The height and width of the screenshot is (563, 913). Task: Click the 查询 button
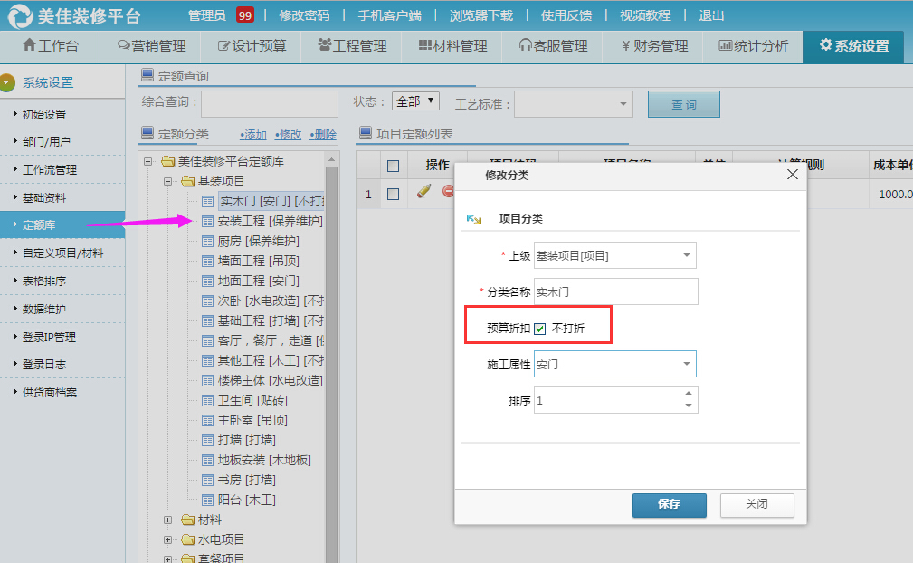click(x=682, y=104)
